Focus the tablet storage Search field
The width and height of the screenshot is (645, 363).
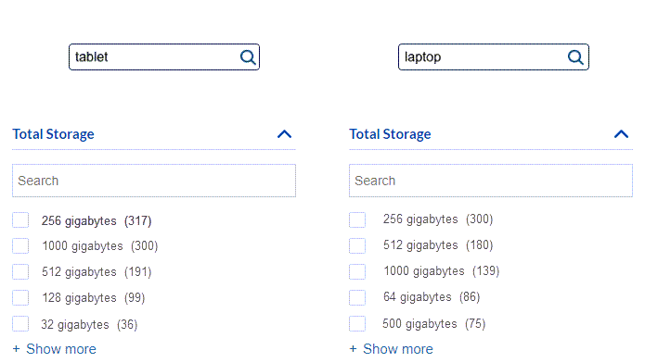tap(154, 181)
